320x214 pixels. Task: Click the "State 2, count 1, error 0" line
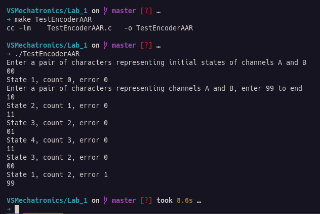[x=57, y=105]
